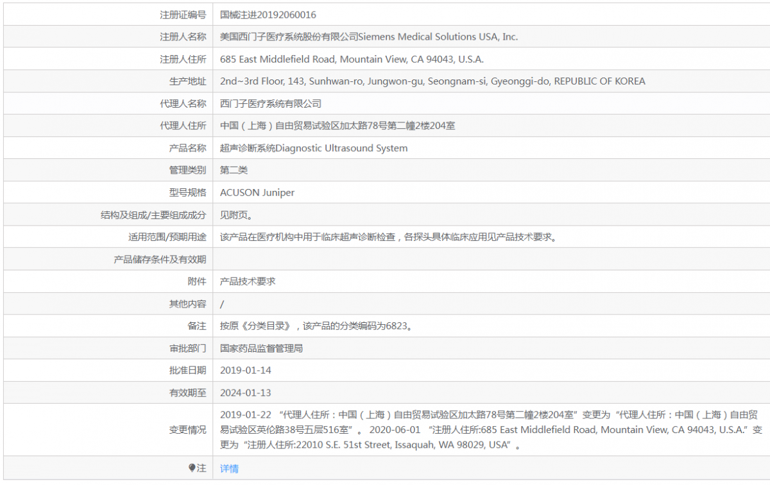Select registration number 国械注进20192060016
770x485 pixels.
[x=268, y=15]
